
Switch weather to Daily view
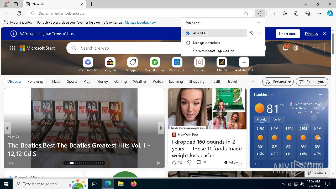[277, 119]
